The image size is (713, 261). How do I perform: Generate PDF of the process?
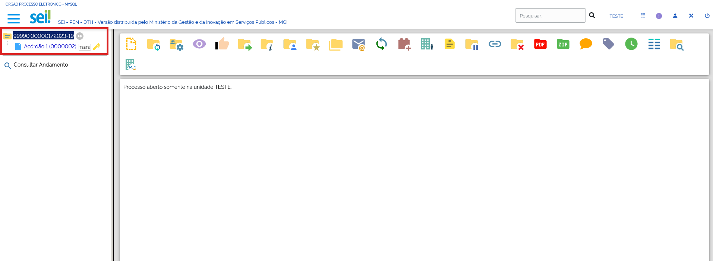click(x=540, y=44)
